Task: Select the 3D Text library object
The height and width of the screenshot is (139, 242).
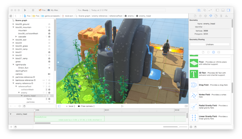Action: click(210, 74)
